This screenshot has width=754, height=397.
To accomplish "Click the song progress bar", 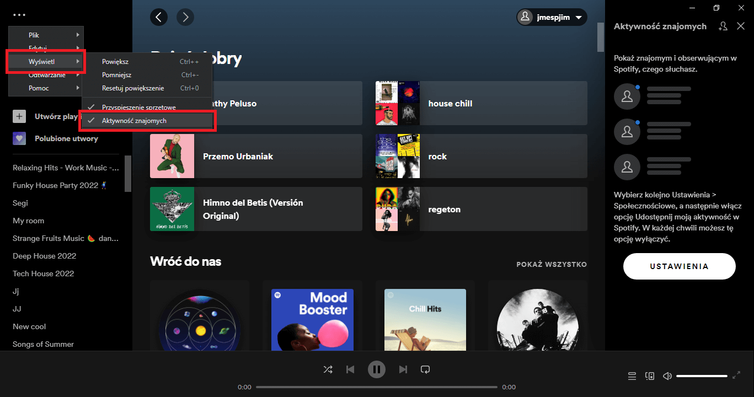I will (377, 387).
